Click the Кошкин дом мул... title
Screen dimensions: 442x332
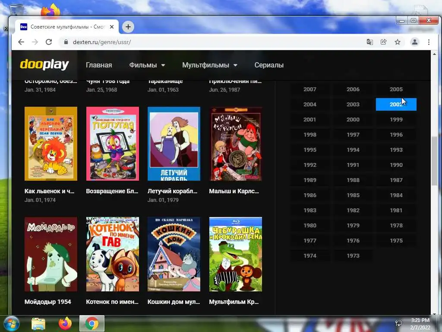tap(174, 302)
